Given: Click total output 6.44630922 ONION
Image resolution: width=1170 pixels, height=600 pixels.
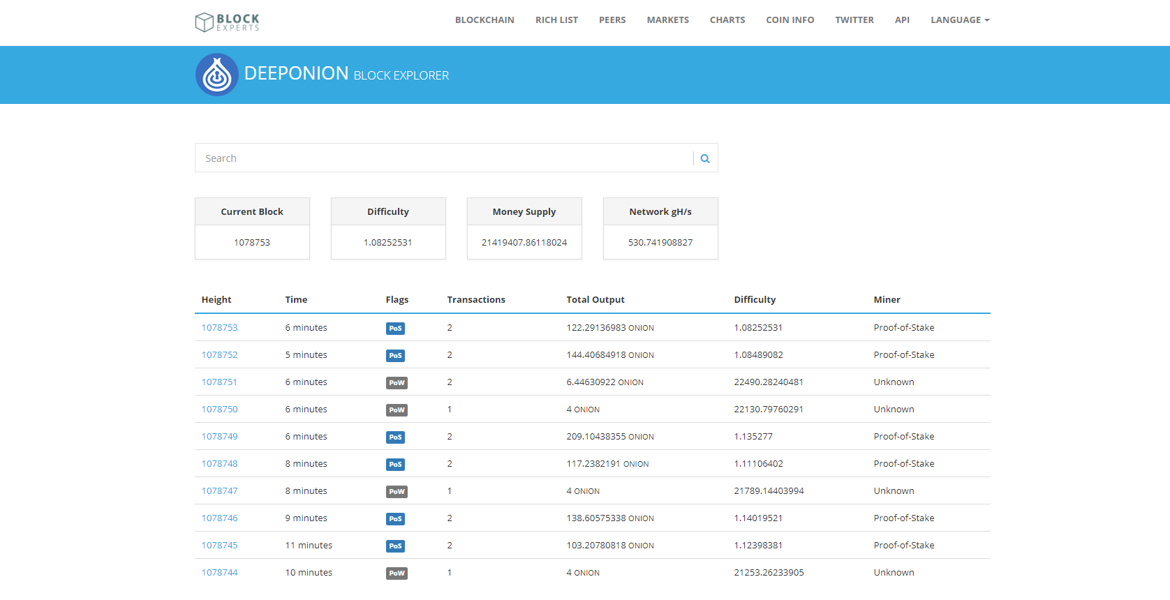Looking at the screenshot, I should 605,382.
